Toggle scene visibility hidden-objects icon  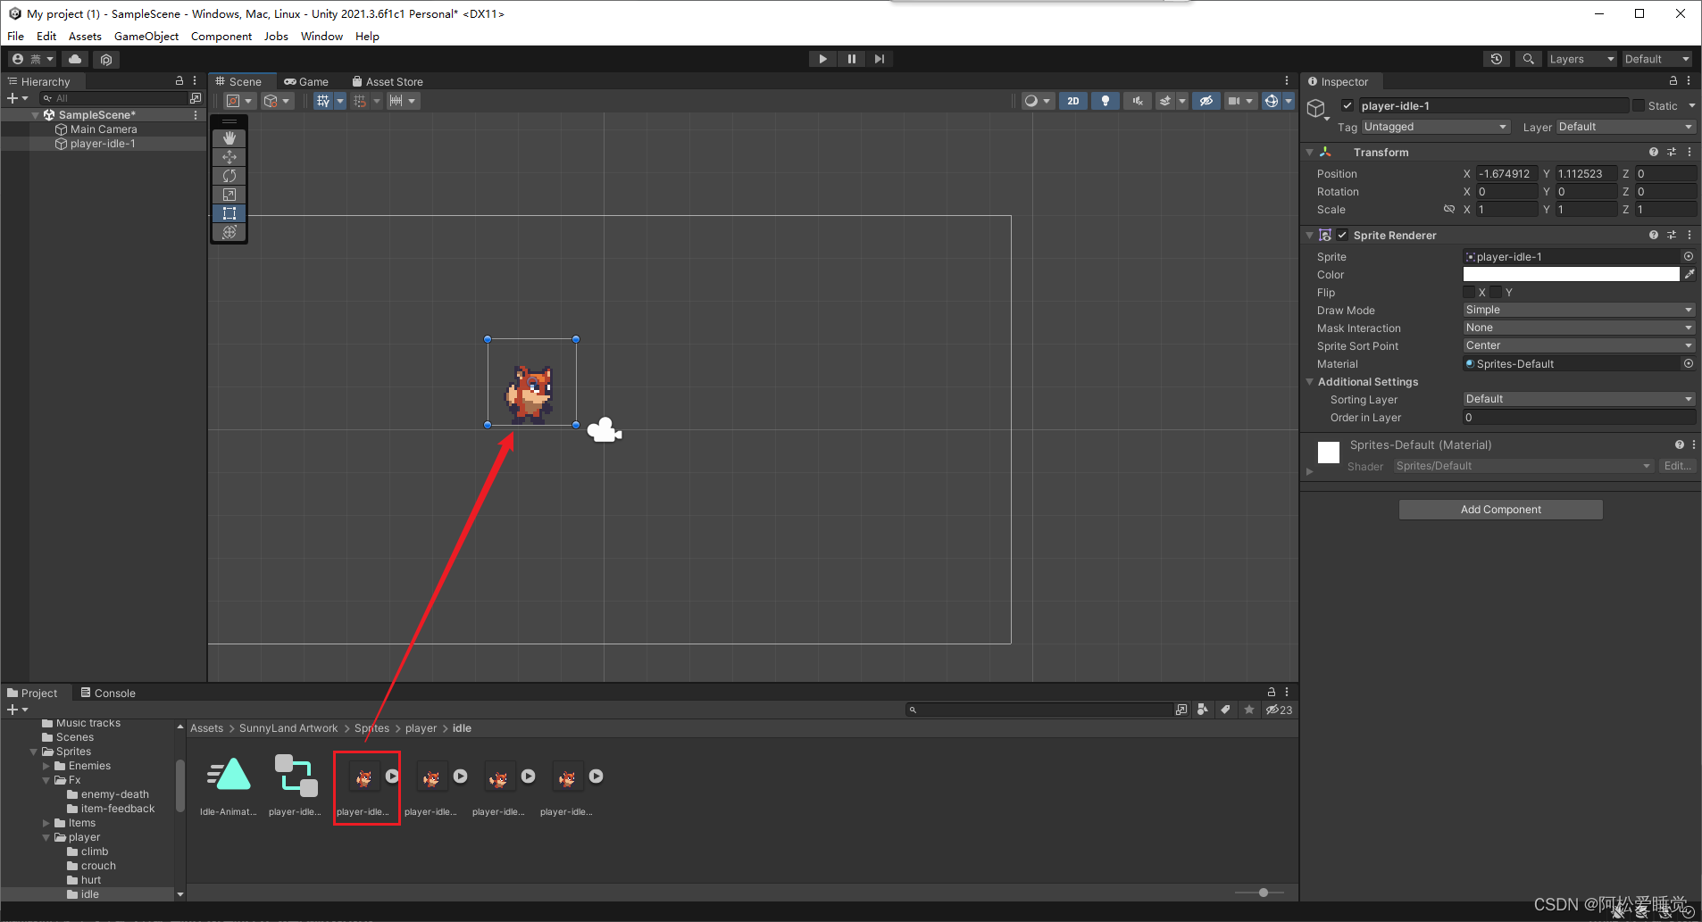coord(1206,101)
